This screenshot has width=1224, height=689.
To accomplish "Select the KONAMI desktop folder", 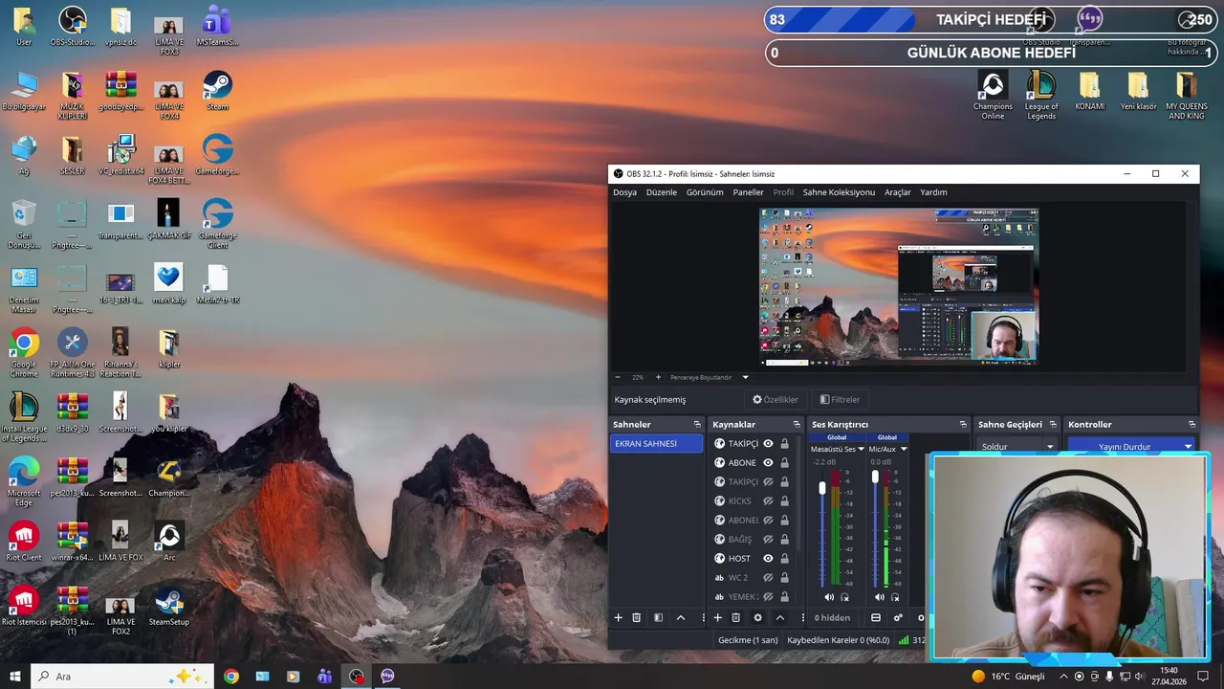I will (x=1089, y=91).
